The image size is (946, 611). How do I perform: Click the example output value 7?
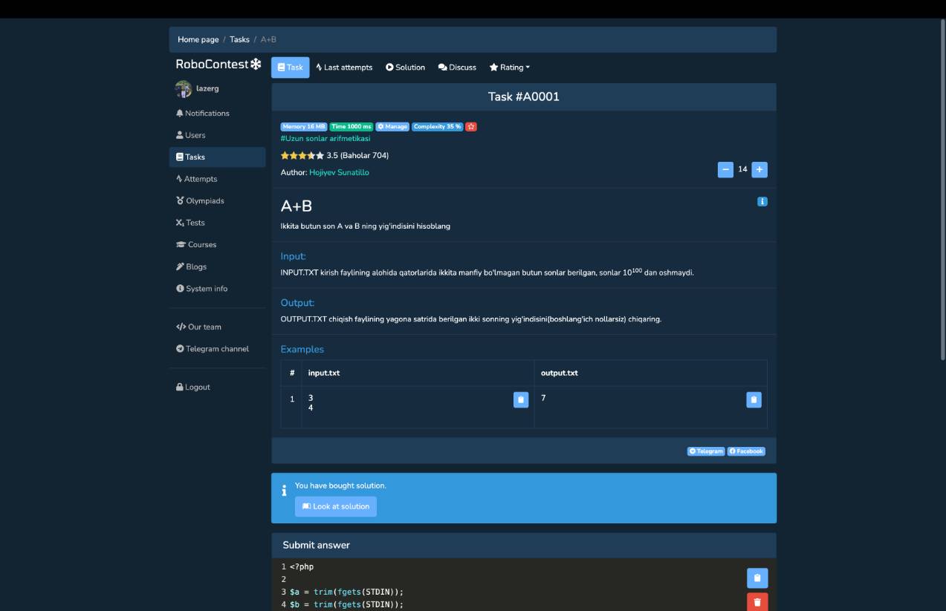(543, 398)
